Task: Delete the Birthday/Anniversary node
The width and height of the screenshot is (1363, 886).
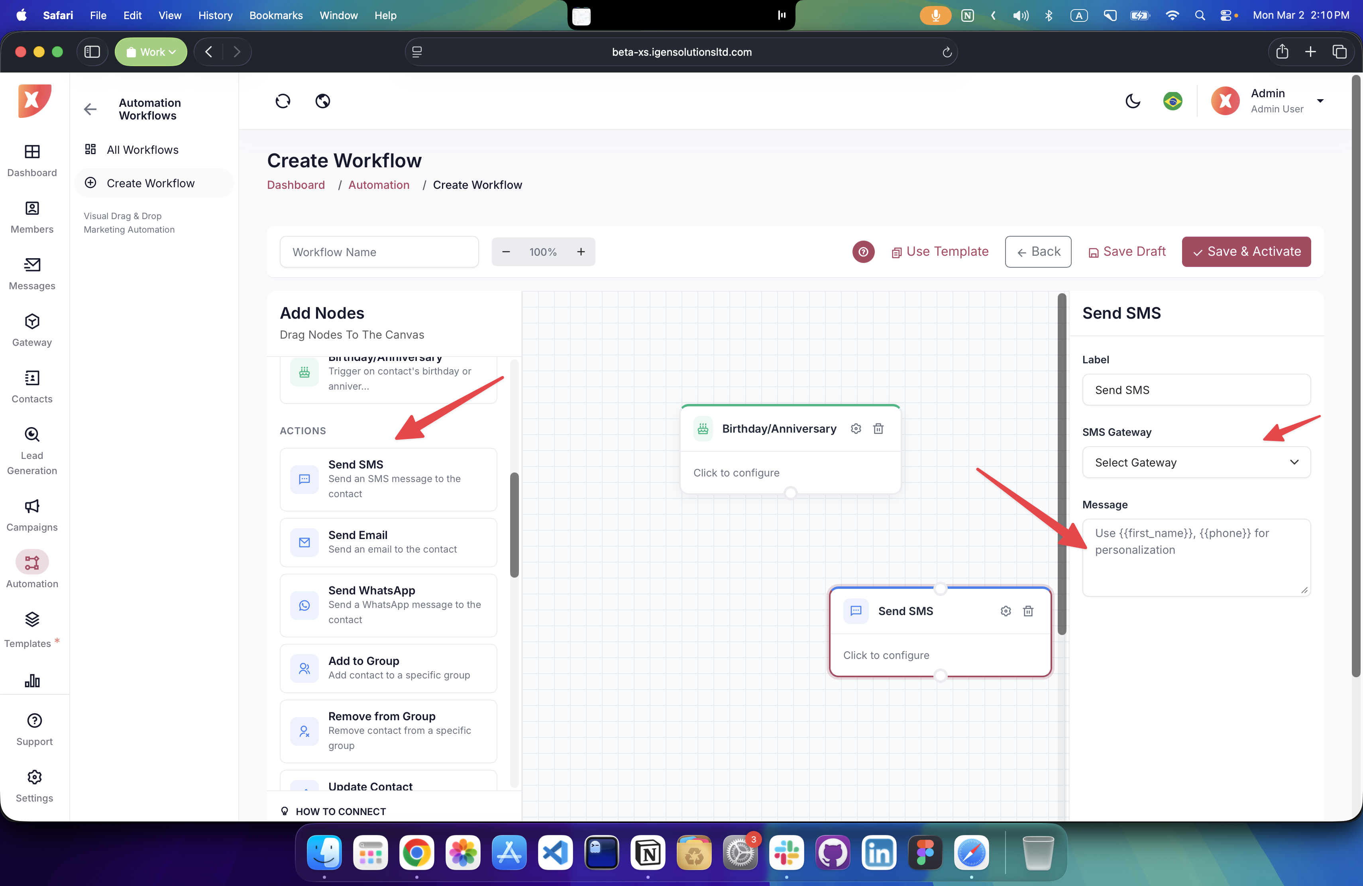Action: tap(878, 429)
